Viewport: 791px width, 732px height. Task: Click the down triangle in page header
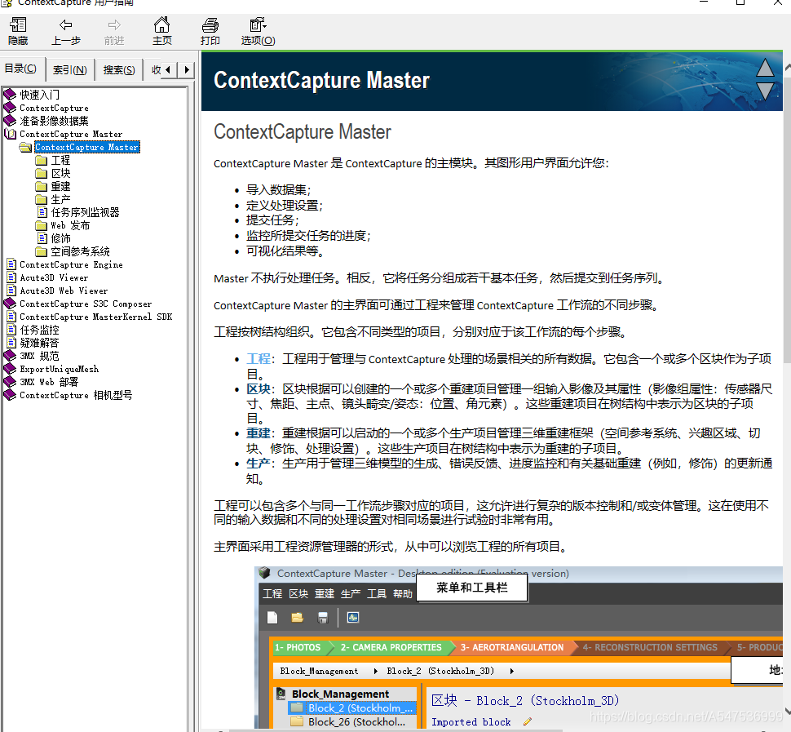(765, 91)
